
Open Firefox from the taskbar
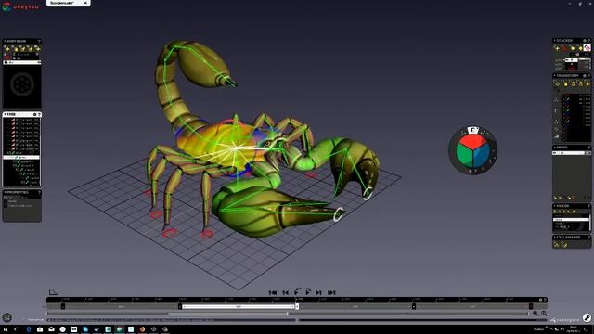[142, 329]
